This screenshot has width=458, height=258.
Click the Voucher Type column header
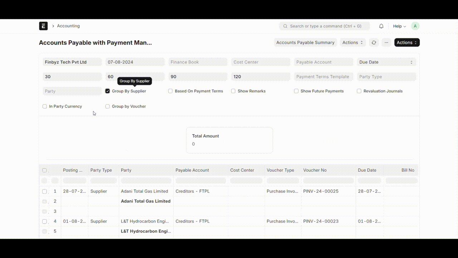[283, 170]
